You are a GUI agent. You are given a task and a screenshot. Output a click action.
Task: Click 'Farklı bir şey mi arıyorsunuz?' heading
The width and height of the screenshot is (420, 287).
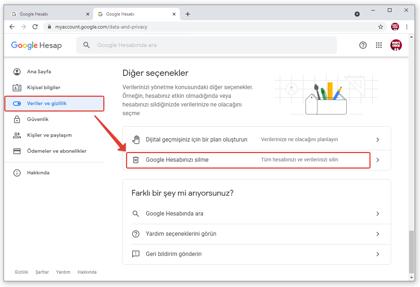(182, 193)
